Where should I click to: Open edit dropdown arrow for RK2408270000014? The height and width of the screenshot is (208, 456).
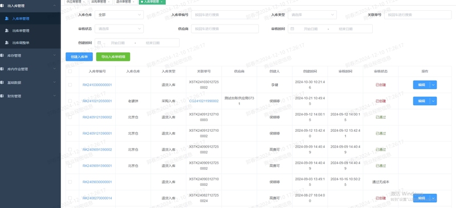433,198
